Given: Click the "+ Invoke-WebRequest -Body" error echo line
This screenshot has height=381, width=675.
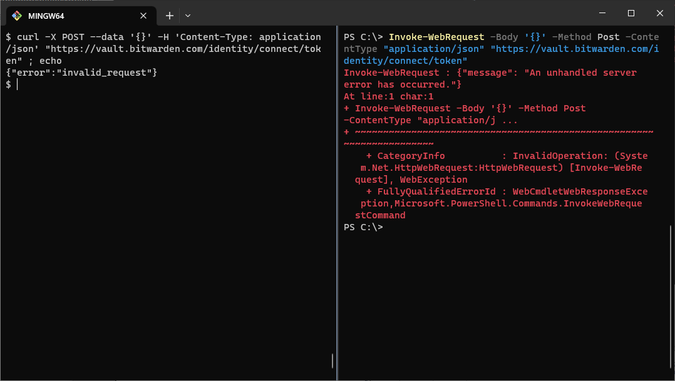Looking at the screenshot, I should (x=465, y=108).
